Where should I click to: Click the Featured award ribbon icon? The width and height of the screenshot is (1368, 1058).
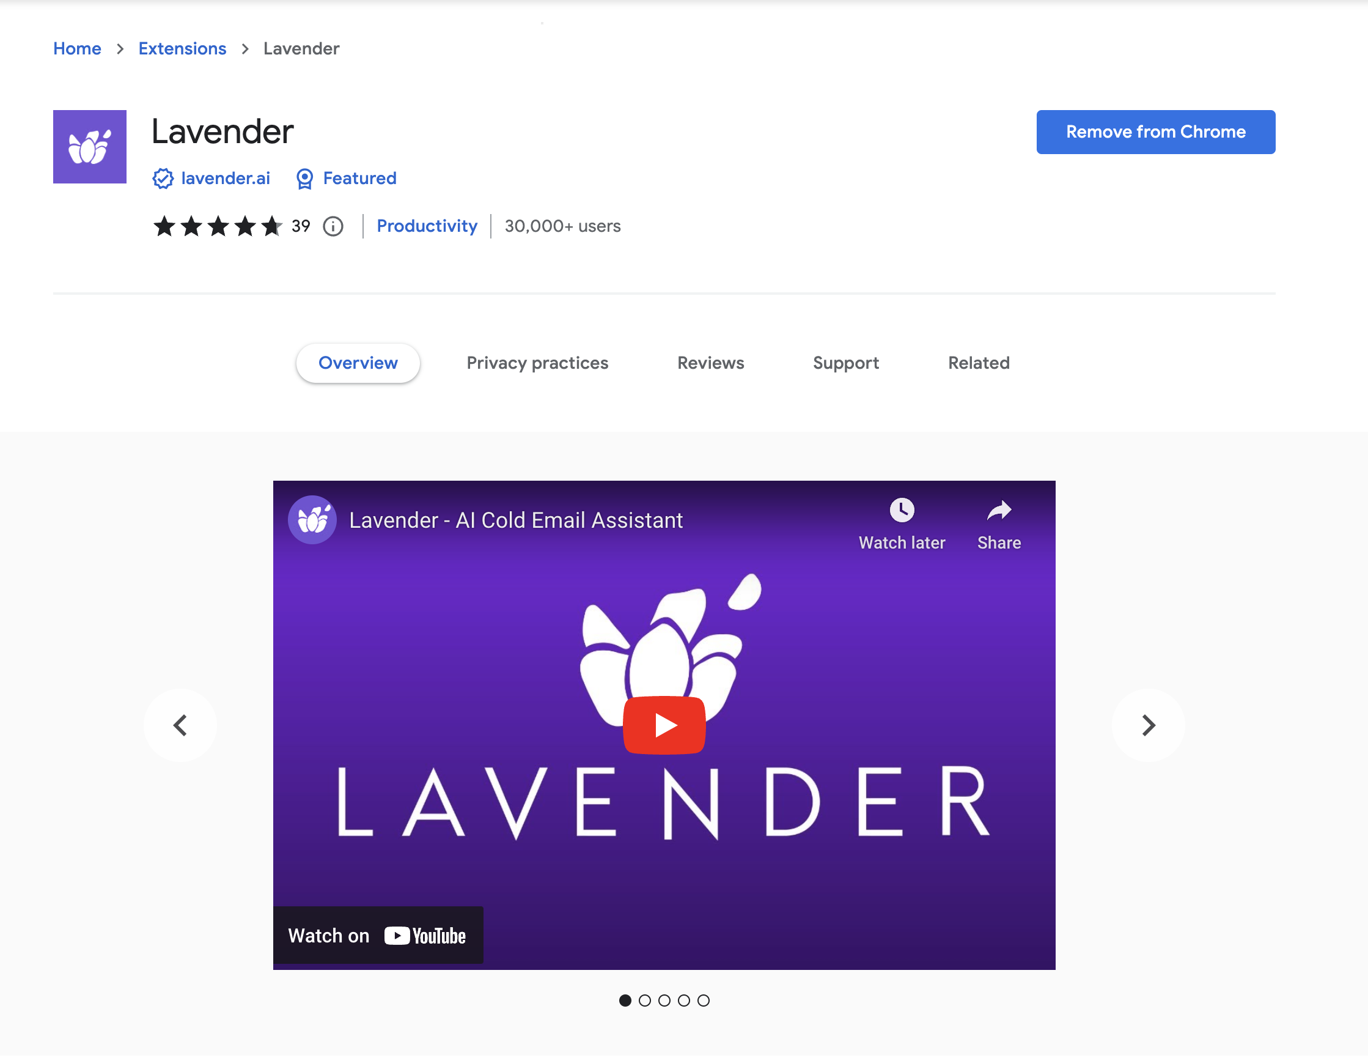(x=304, y=179)
